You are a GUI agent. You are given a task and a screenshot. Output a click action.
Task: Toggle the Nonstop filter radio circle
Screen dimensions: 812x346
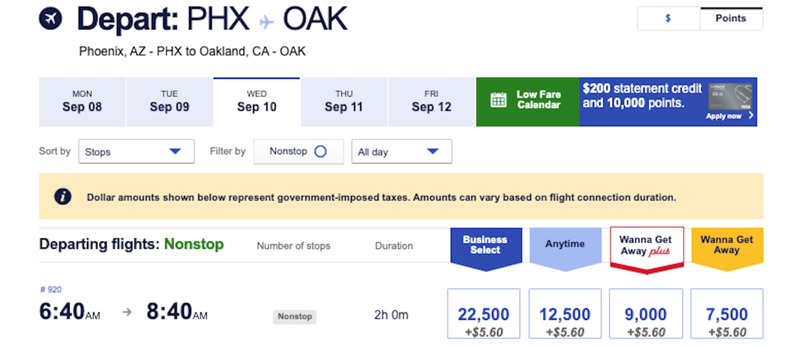pos(320,151)
